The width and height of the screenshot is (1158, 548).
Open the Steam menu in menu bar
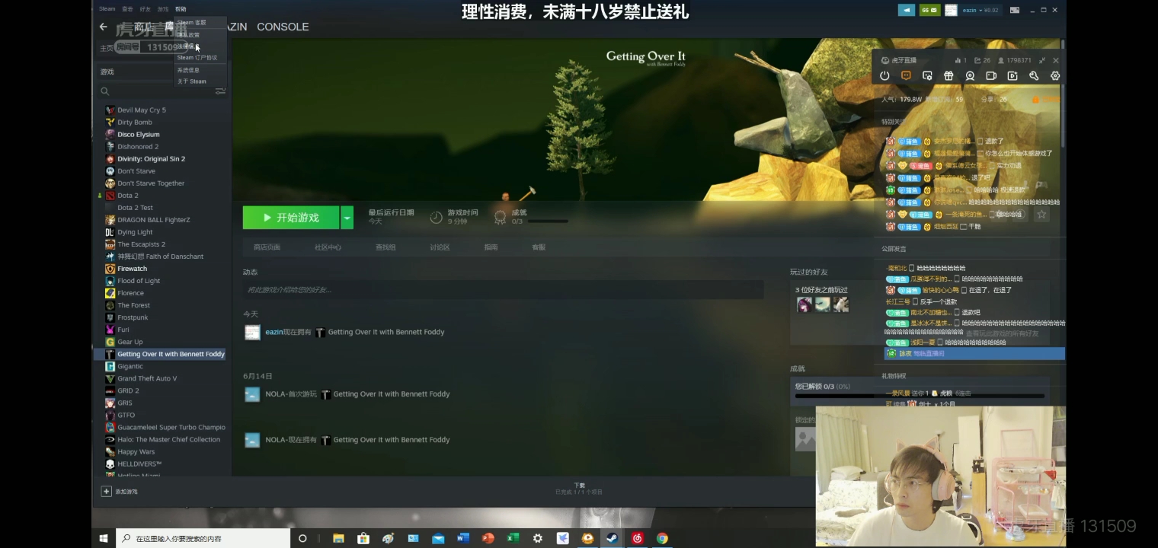point(107,9)
